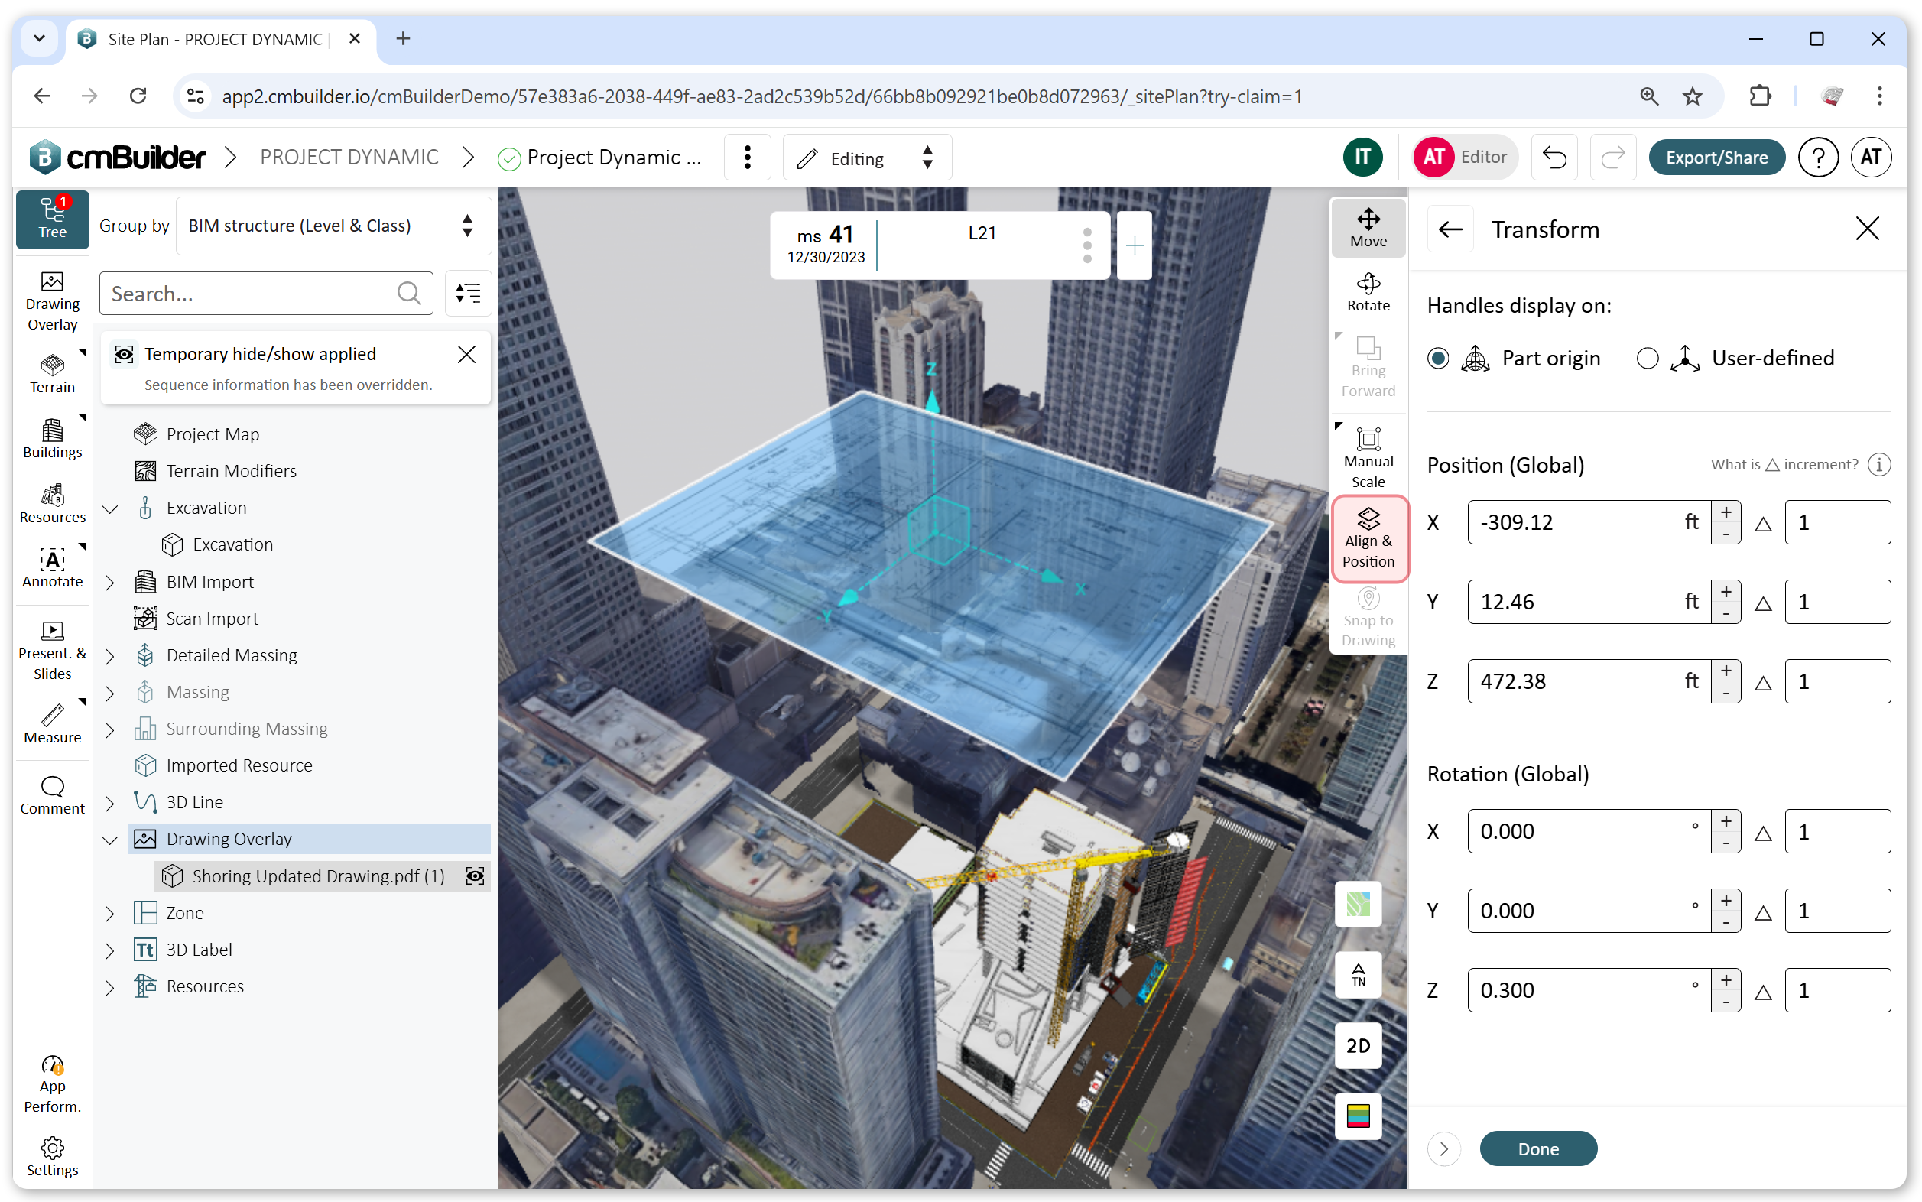1922x1202 pixels.
Task: Switch viewport to 2D mode
Action: (x=1358, y=1044)
